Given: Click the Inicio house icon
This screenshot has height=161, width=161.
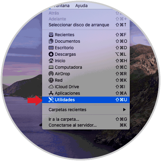Looking at the screenshot, I should tap(51, 61).
